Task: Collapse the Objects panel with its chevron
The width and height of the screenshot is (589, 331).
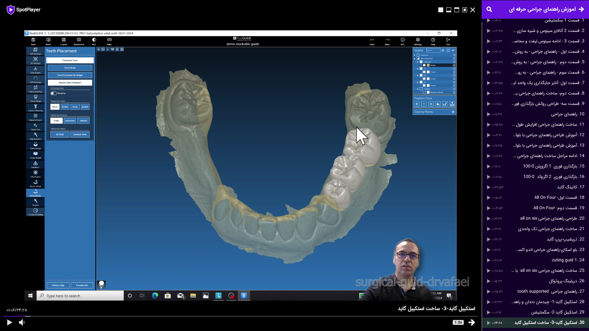Action: pos(453,50)
